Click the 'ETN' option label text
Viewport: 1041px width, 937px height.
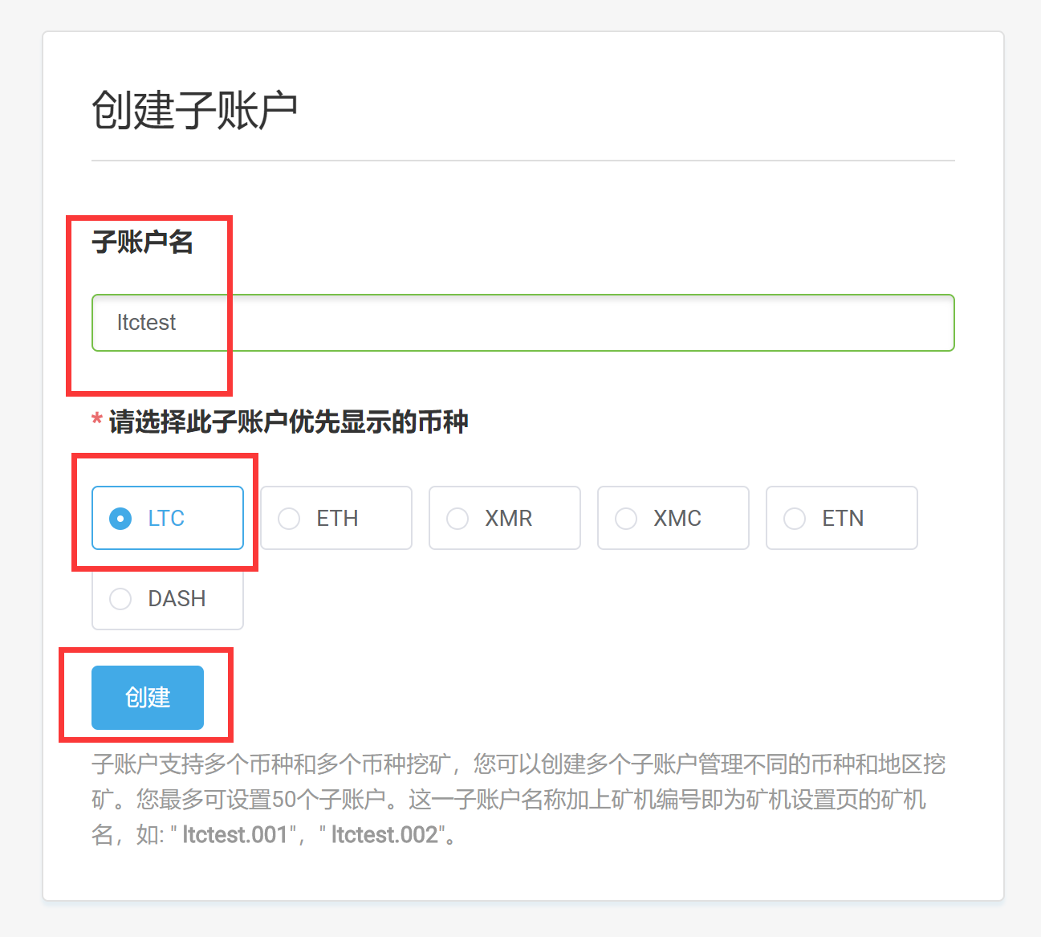click(843, 519)
